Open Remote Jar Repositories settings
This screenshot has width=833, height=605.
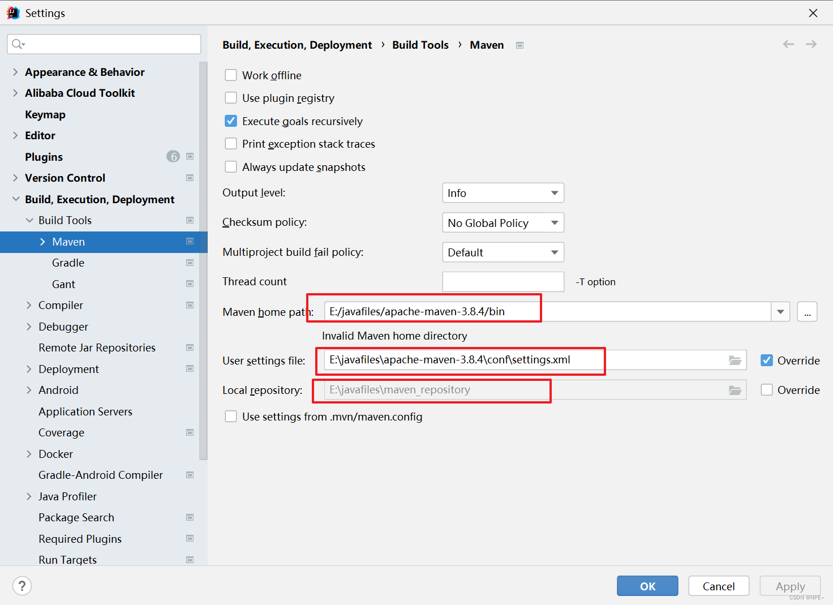click(x=97, y=347)
